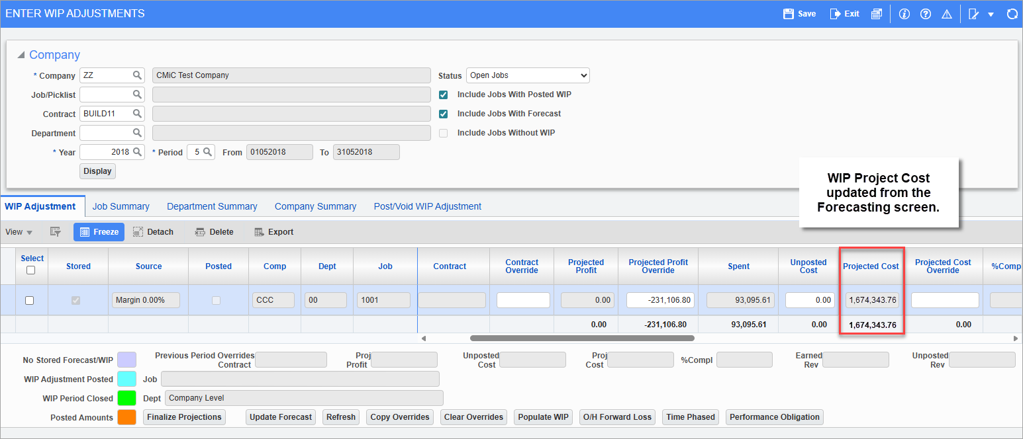Click the circular refresh icon in header
Viewport: 1023px width, 439px height.
tap(1012, 14)
